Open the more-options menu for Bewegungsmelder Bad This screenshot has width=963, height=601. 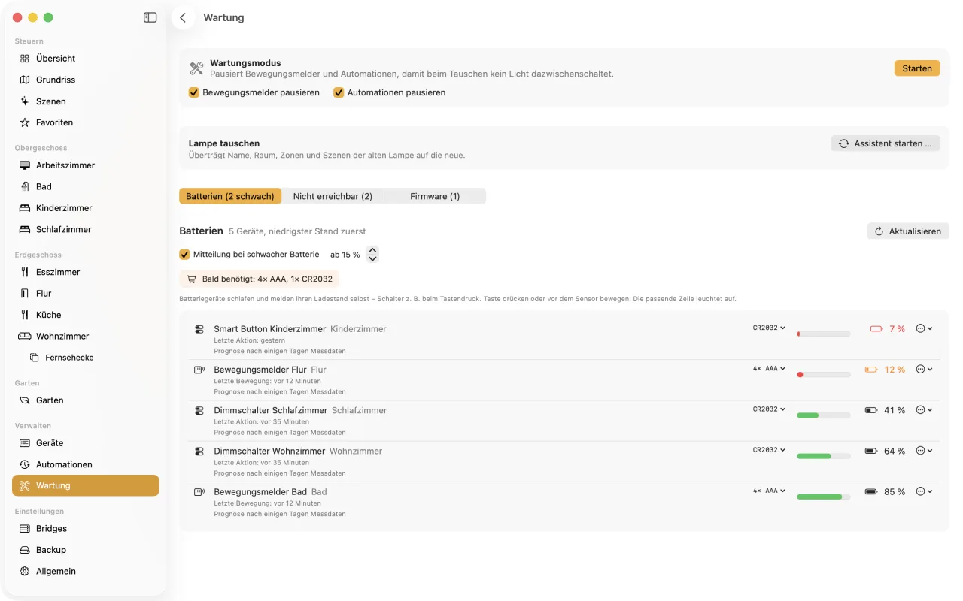925,491
